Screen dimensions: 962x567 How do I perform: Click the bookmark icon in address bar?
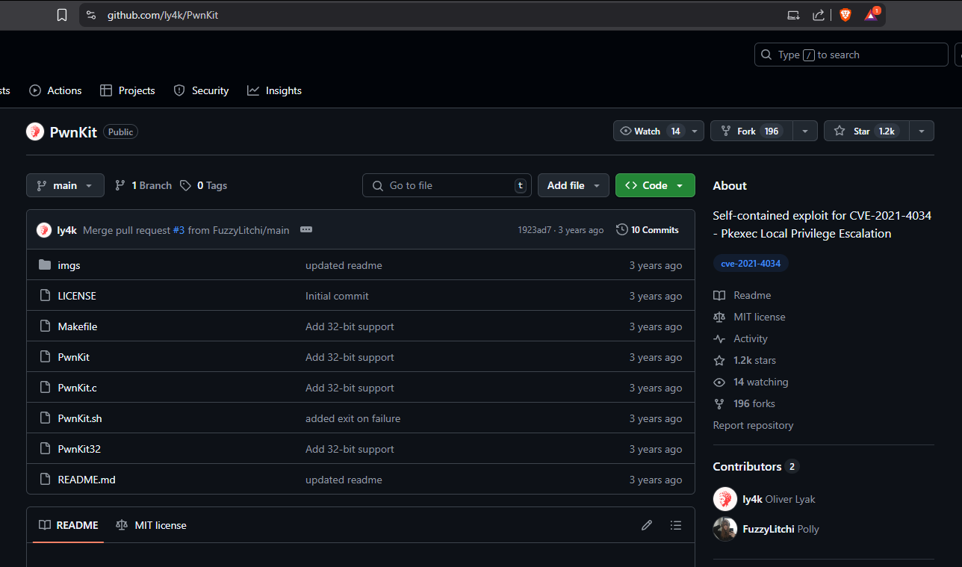(x=62, y=15)
